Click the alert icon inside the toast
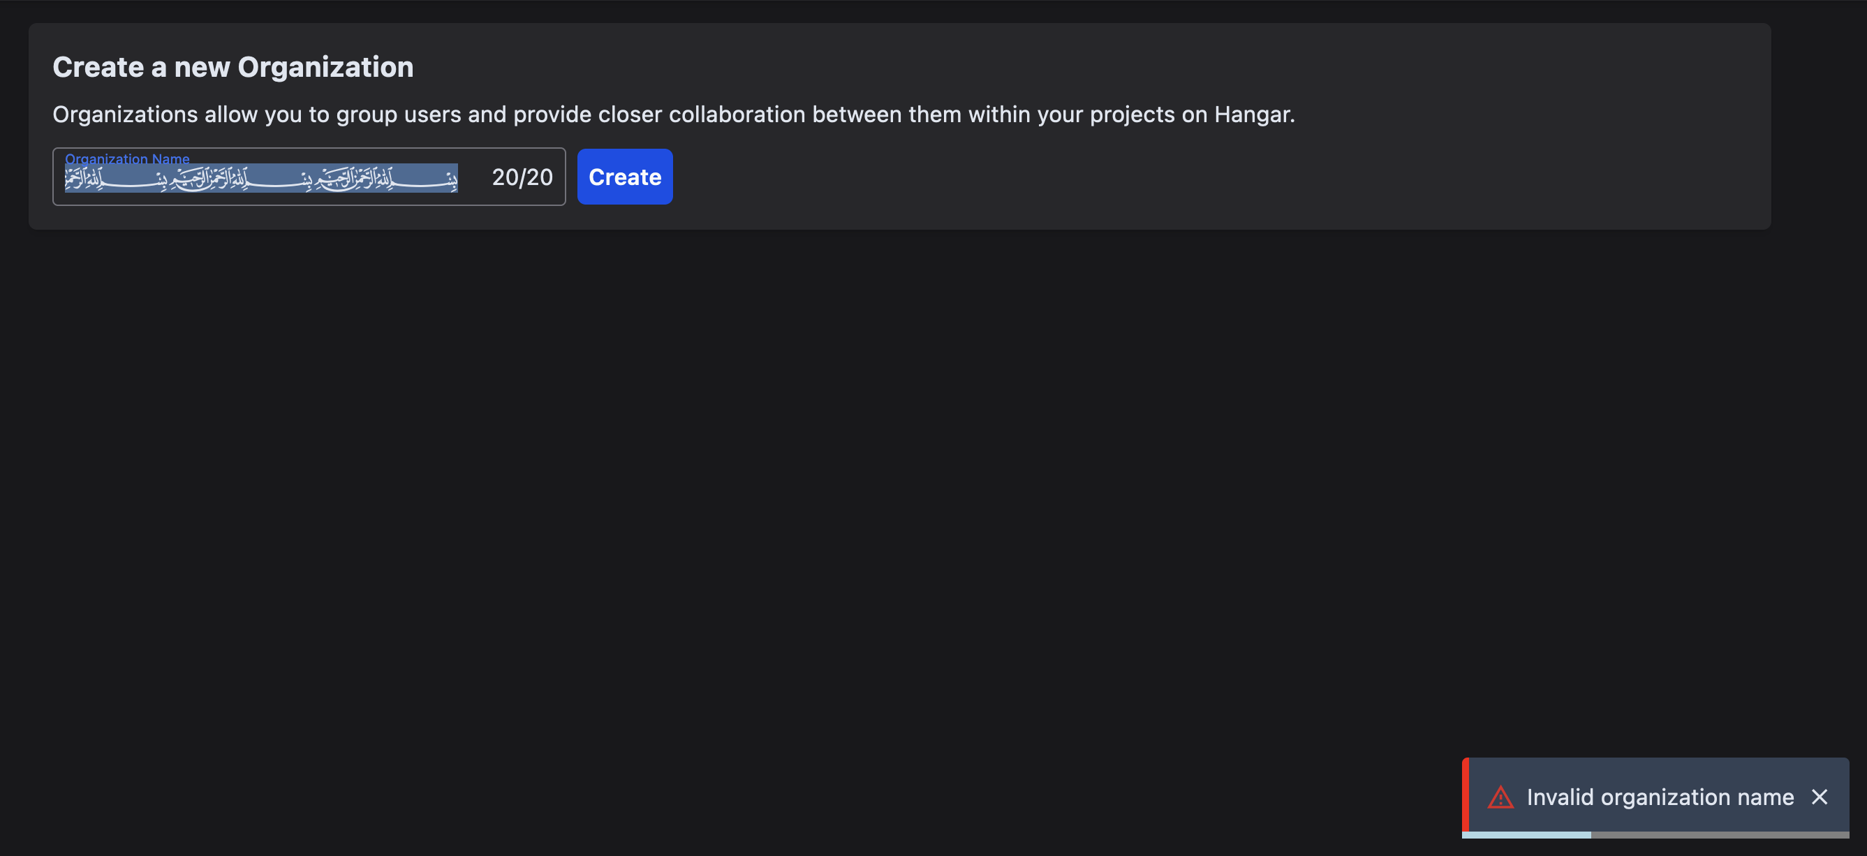Viewport: 1867px width, 856px height. pyautogui.click(x=1503, y=797)
